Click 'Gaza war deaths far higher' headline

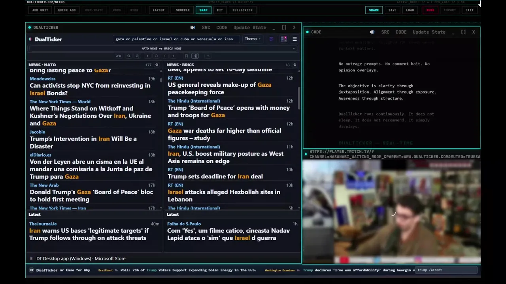(224, 135)
